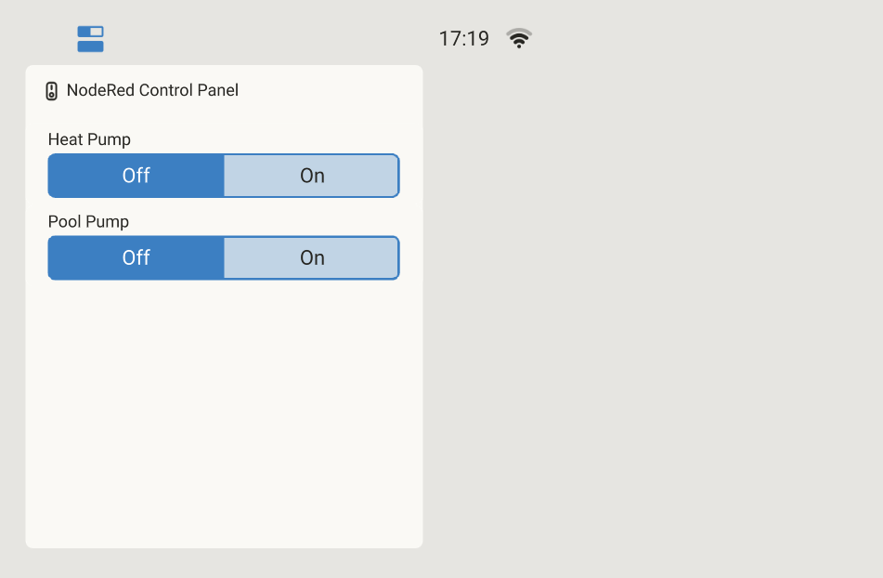Click the Heat Pump label text
Image resolution: width=883 pixels, height=578 pixels.
(89, 139)
